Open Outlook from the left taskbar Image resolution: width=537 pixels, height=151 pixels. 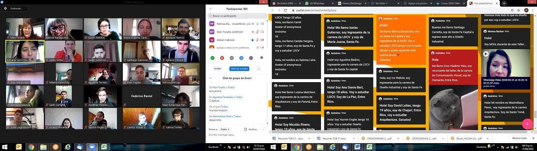(x=19, y=147)
